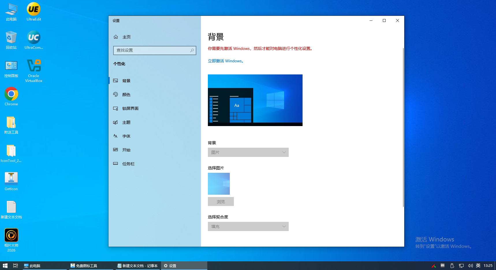The height and width of the screenshot is (270, 496).
Task: Switch to 新建文本文档 - 记事本 window
Action: [x=137, y=265]
